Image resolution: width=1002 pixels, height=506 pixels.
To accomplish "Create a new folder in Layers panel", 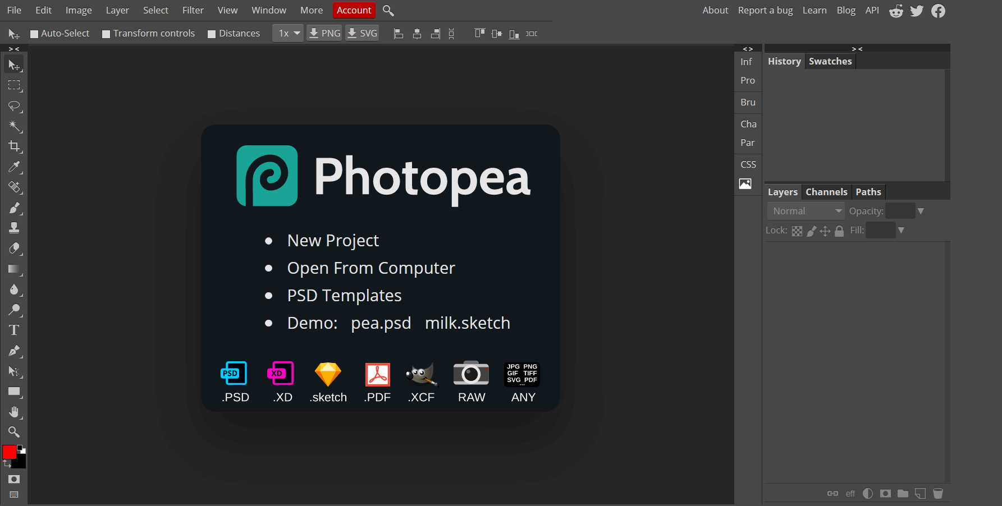I will tap(903, 494).
